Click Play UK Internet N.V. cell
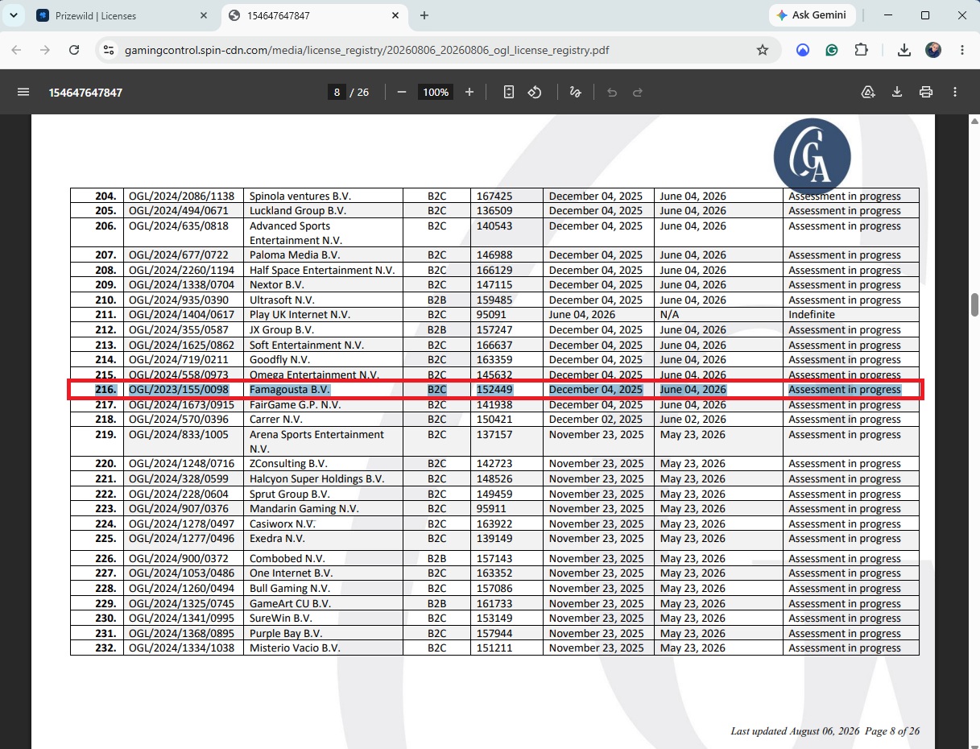 323,314
